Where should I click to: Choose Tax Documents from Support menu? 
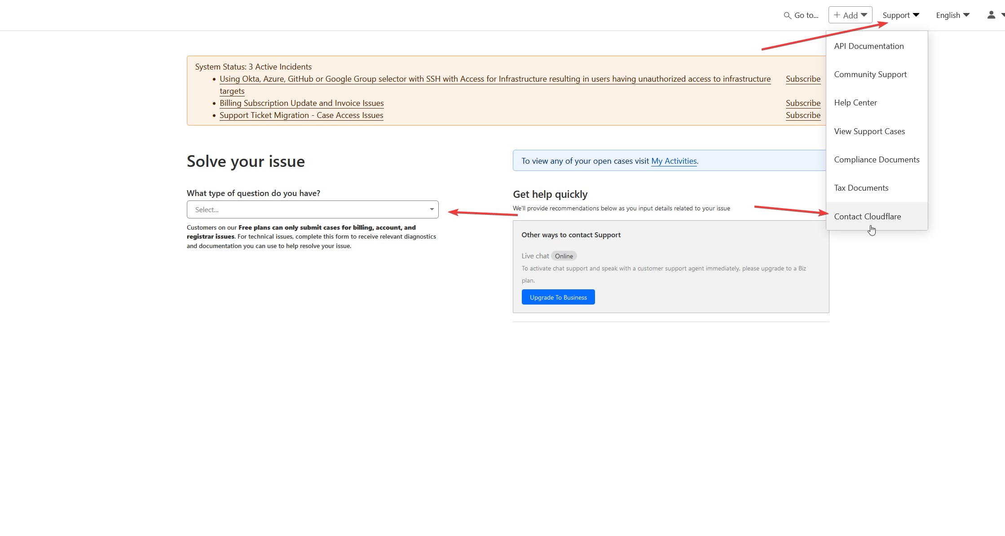click(861, 188)
